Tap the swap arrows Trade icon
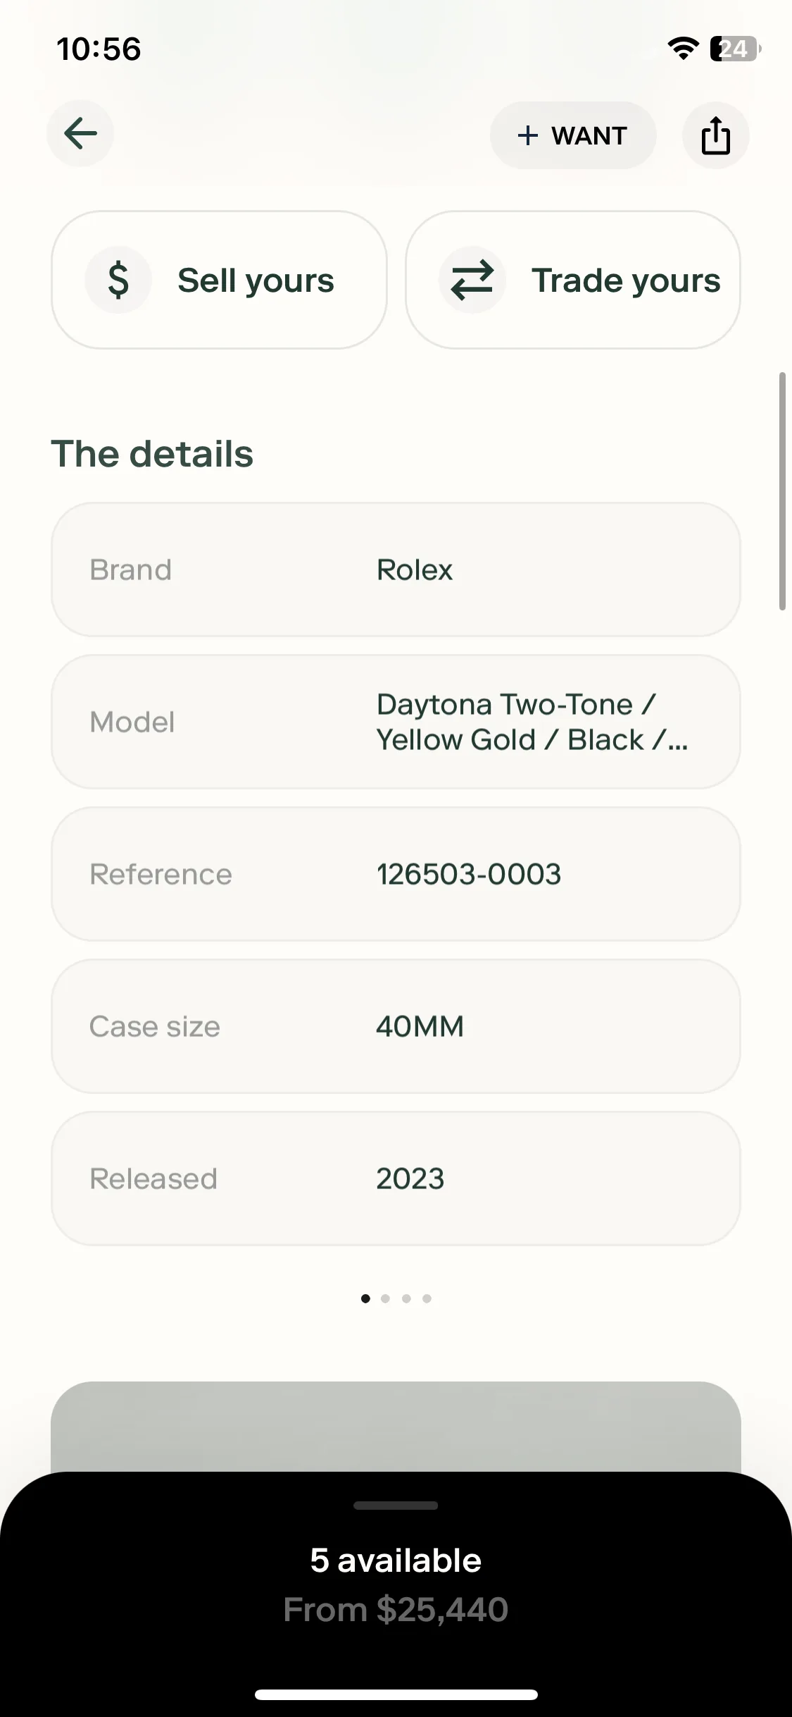The image size is (792, 1717). pos(472,280)
